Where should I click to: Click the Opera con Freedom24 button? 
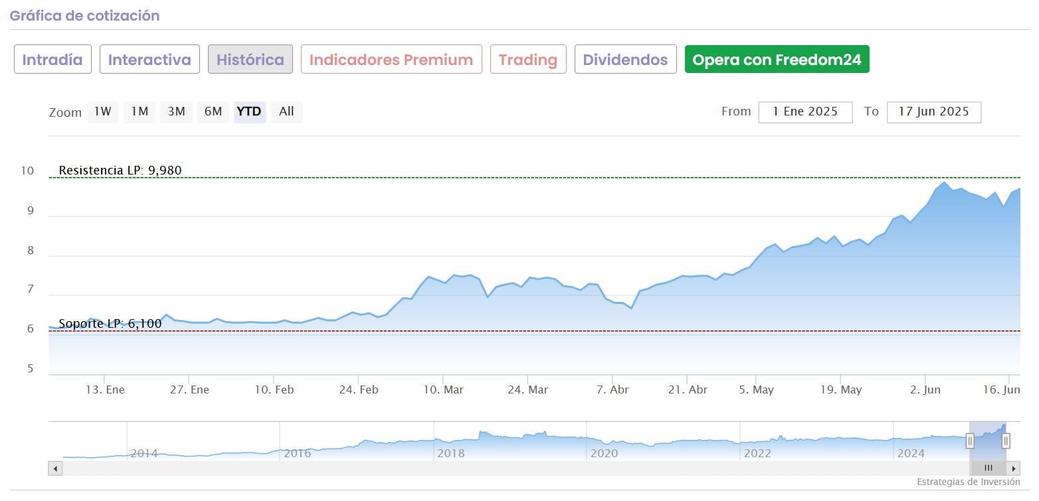(777, 60)
